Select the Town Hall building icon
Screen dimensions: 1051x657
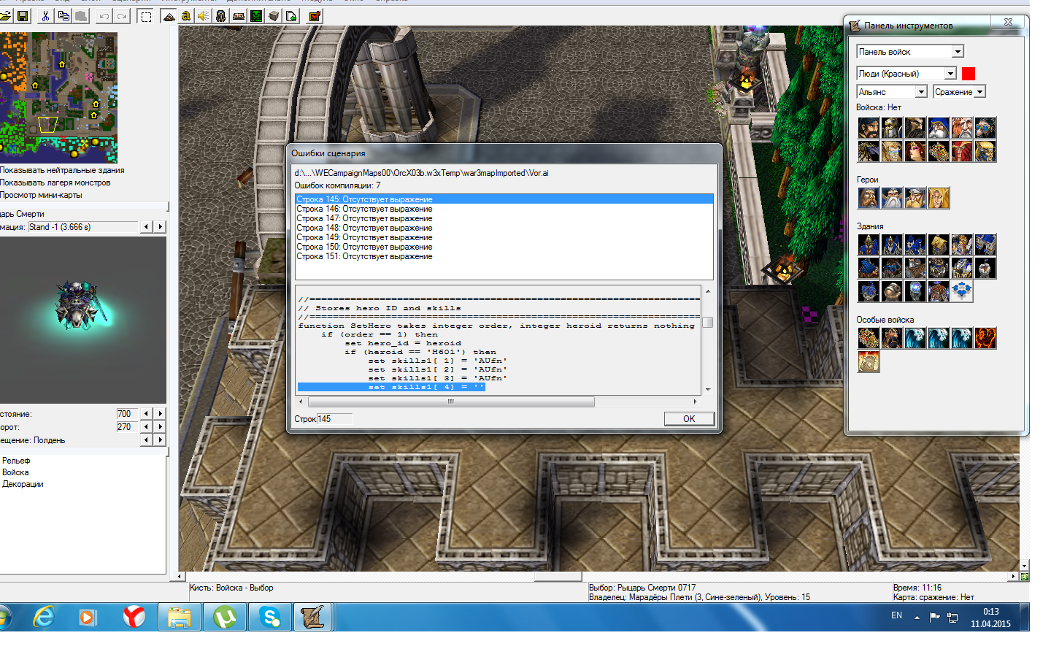coord(869,245)
